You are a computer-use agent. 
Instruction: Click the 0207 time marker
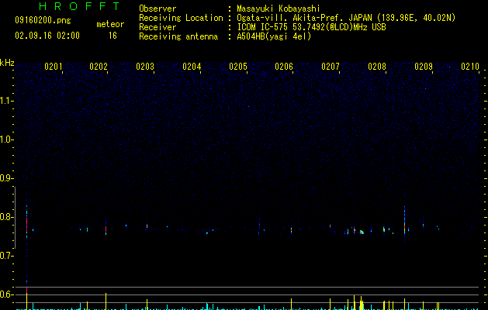pos(331,67)
